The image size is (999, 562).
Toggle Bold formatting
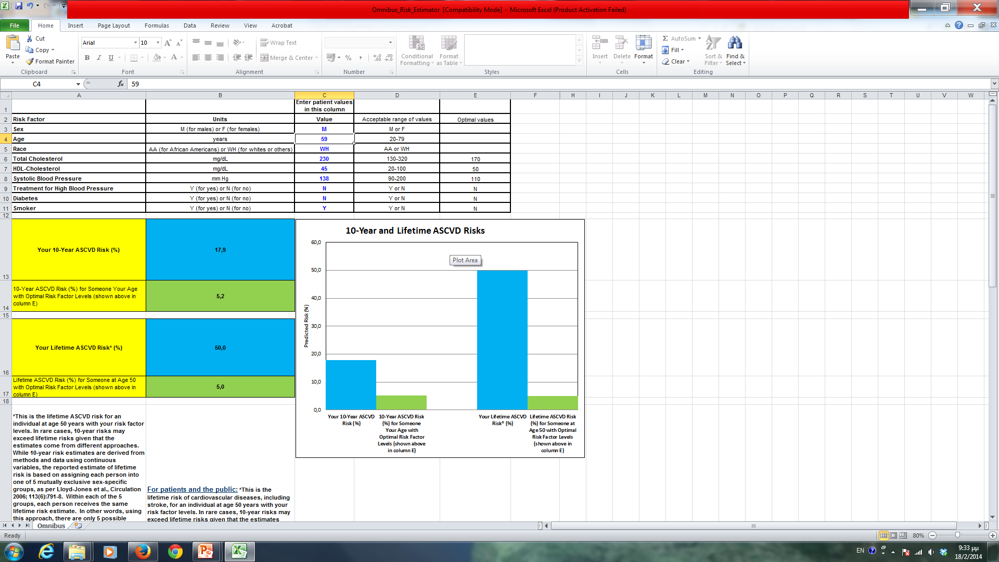87,58
